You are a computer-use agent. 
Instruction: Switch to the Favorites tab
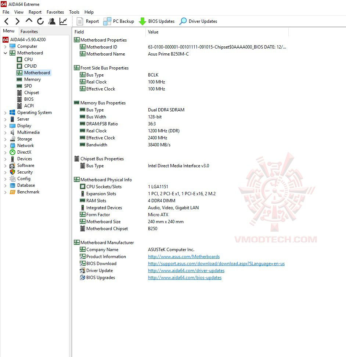(29, 31)
